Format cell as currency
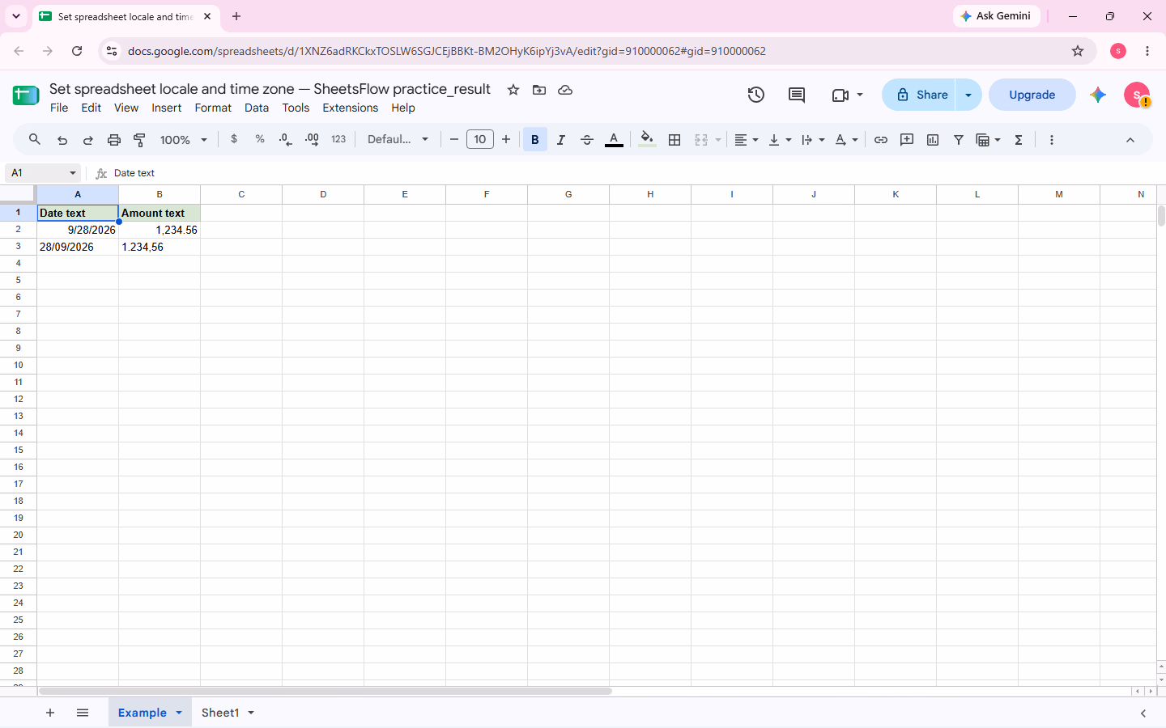This screenshot has height=728, width=1166. 234,139
